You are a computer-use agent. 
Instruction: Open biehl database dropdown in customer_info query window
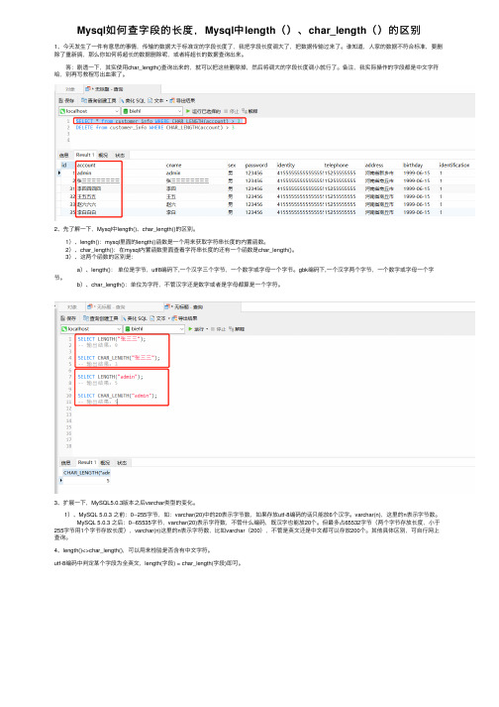pos(152,111)
